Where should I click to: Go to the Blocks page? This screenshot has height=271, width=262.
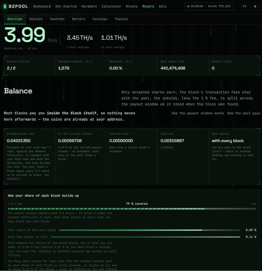point(132,6)
